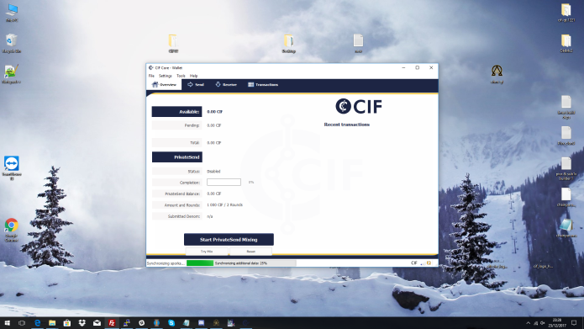Switch to the Overview tab
The height and width of the screenshot is (329, 584).
[x=164, y=85]
